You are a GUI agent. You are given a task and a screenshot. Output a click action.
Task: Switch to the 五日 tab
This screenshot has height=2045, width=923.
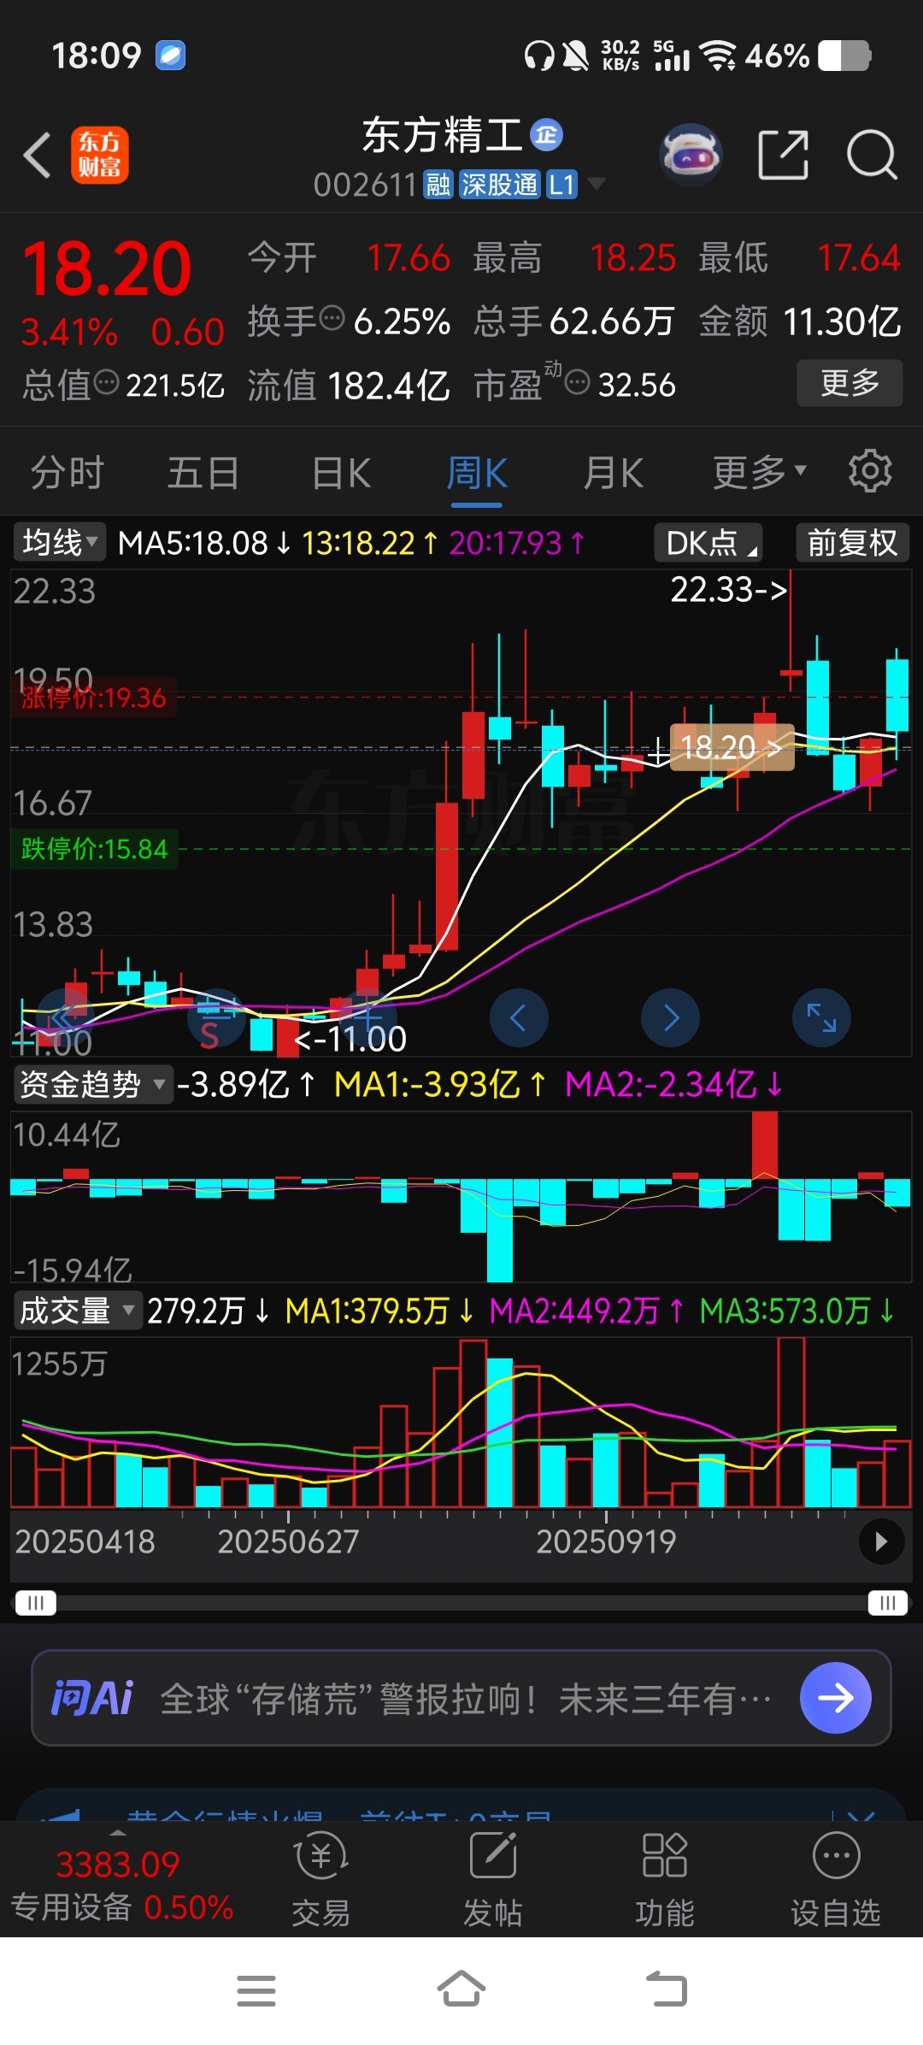[x=203, y=472]
